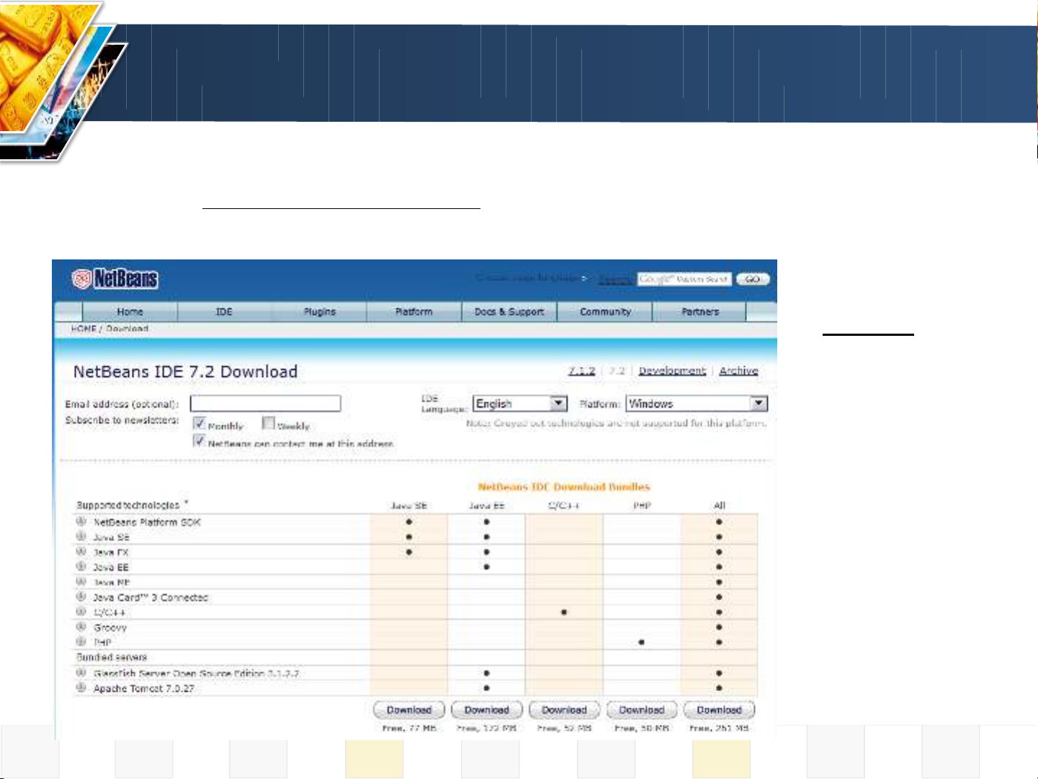
Task: Click the Java SE column header
Action: pos(409,506)
